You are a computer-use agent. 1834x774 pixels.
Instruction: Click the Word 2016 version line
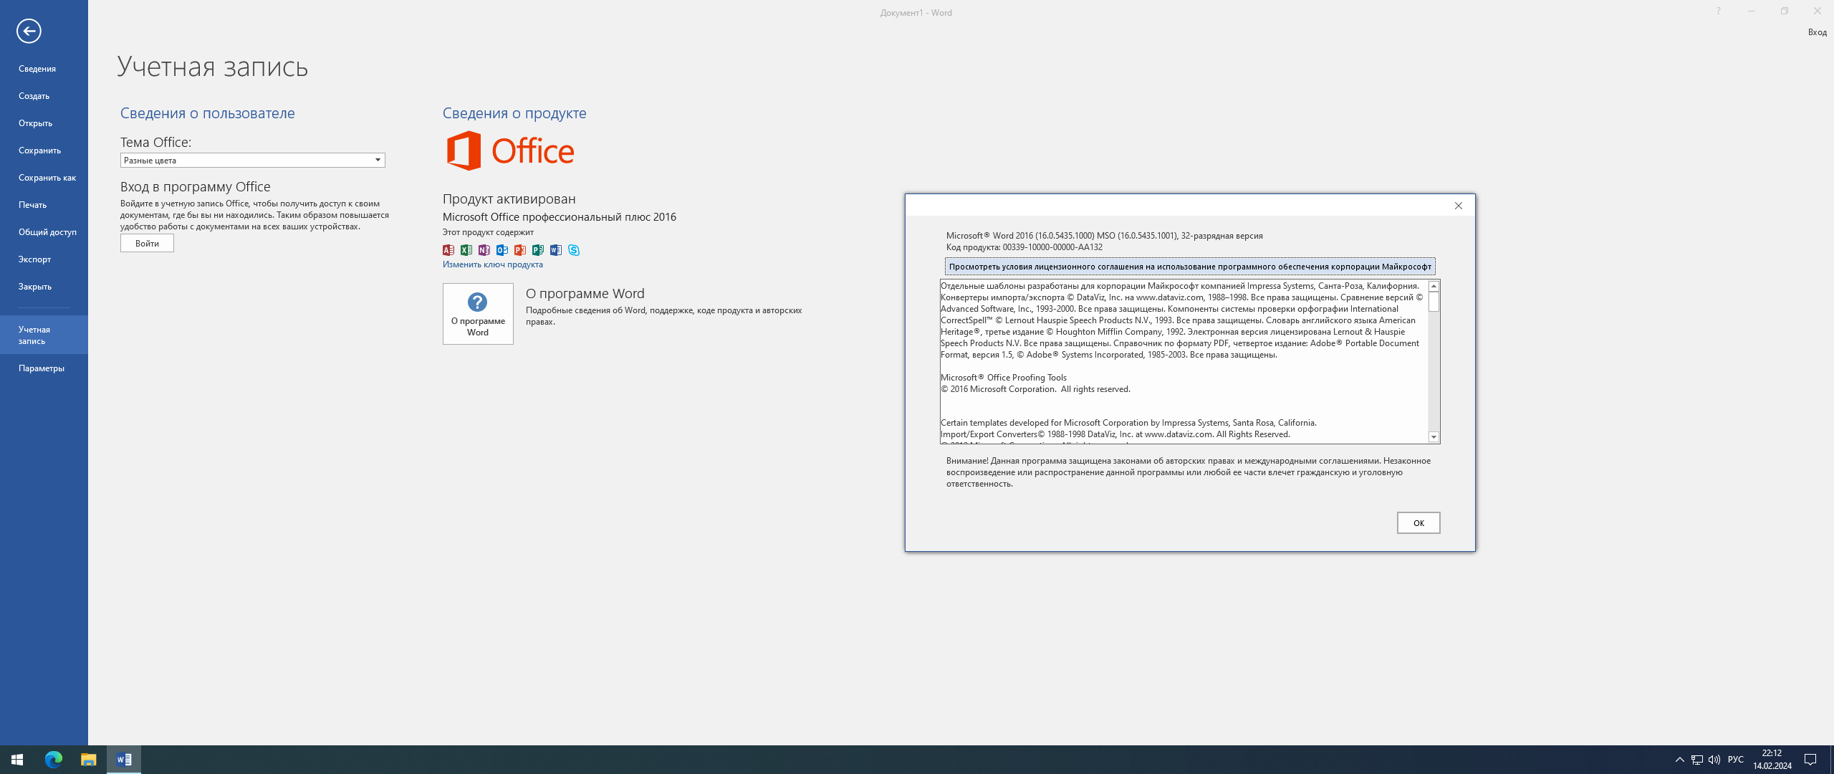[1105, 236]
